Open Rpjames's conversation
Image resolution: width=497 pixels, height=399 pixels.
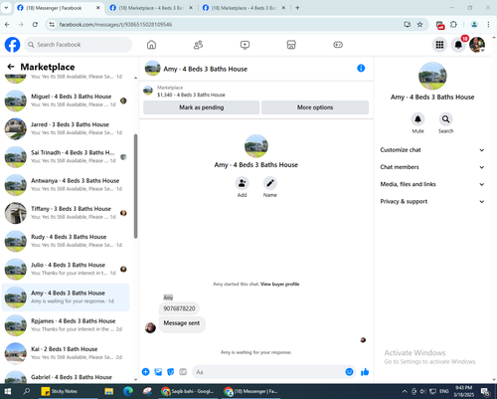tap(66, 325)
